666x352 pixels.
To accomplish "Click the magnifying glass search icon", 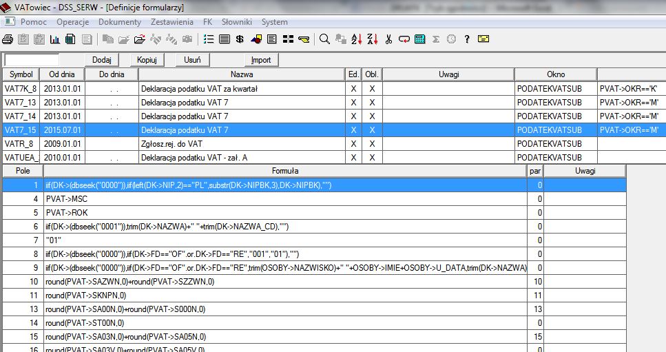I will tap(324, 39).
